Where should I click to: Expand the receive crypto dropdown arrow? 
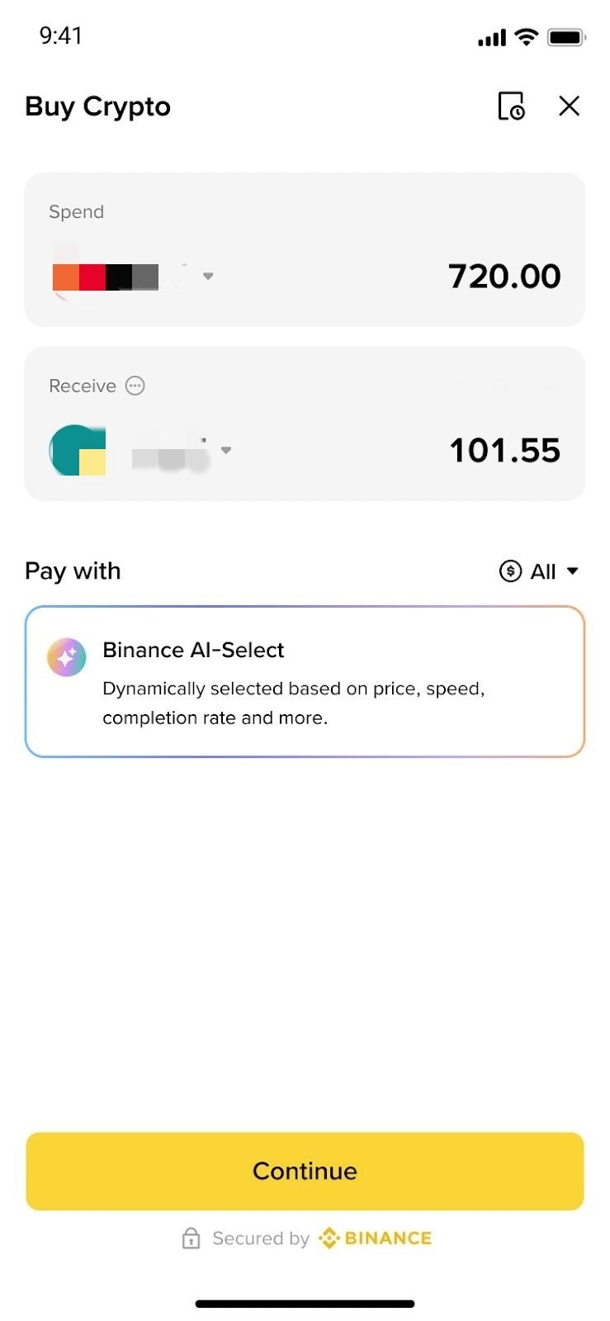tap(226, 451)
